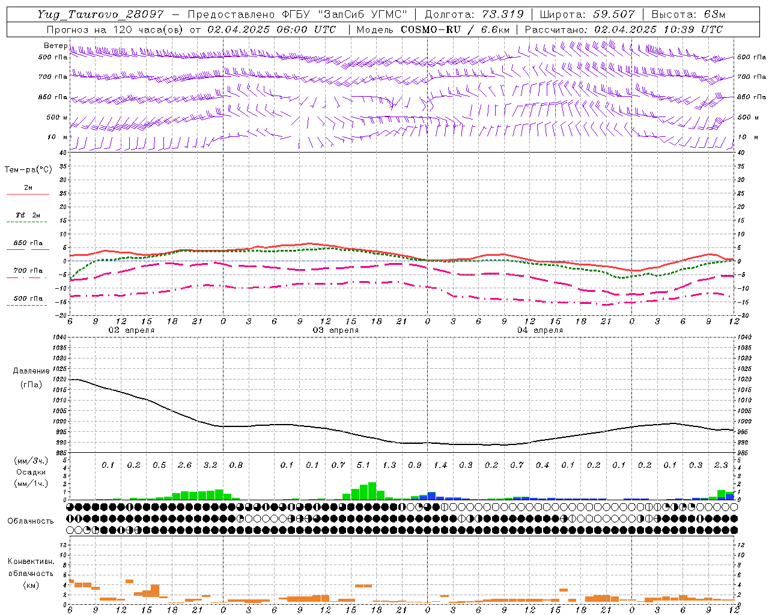
Task: Click the 3-hour precipitation value 0.4
Action: tap(543, 465)
